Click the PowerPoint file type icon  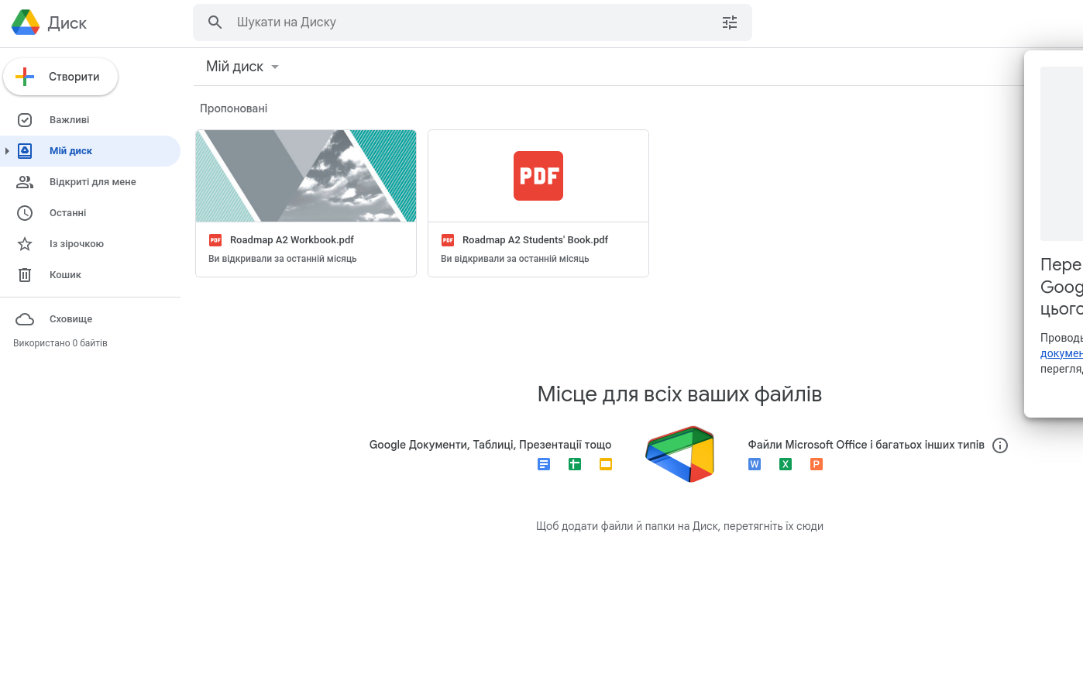click(816, 463)
